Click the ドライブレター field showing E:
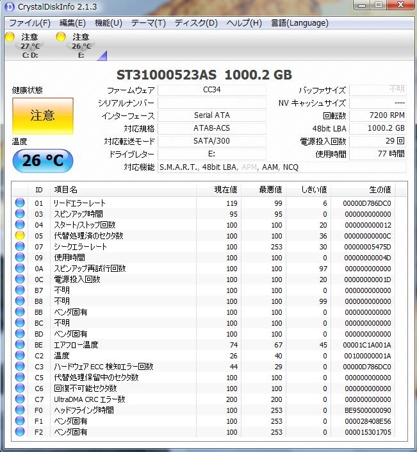Image resolution: width=417 pixels, height=452 pixels. click(212, 154)
